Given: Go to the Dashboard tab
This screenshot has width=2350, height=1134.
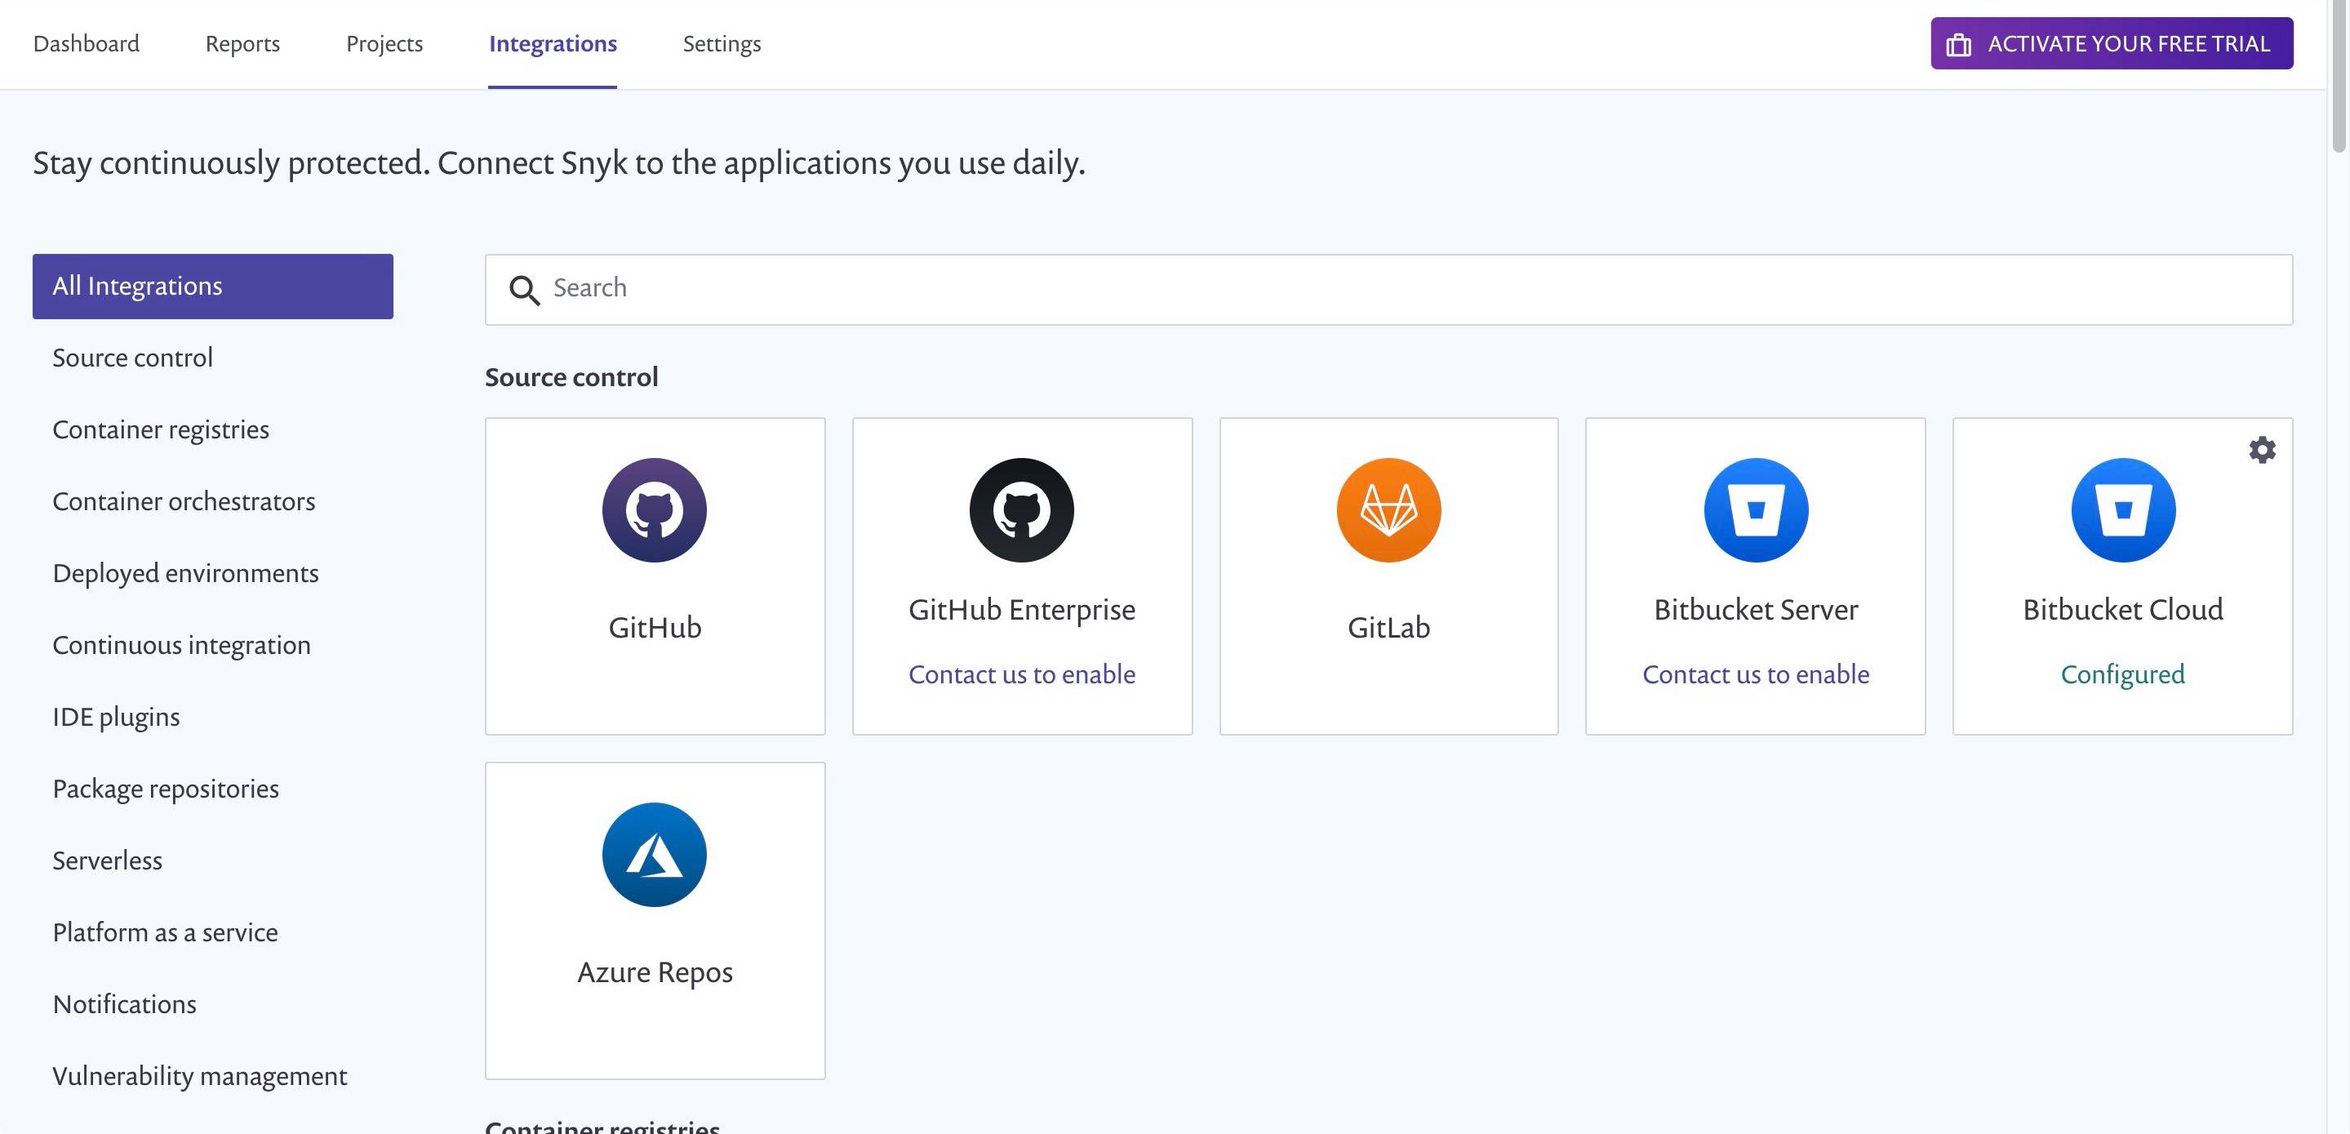Looking at the screenshot, I should click(x=86, y=44).
